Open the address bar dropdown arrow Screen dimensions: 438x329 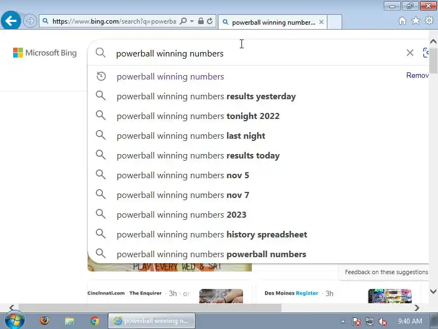pyautogui.click(x=192, y=21)
